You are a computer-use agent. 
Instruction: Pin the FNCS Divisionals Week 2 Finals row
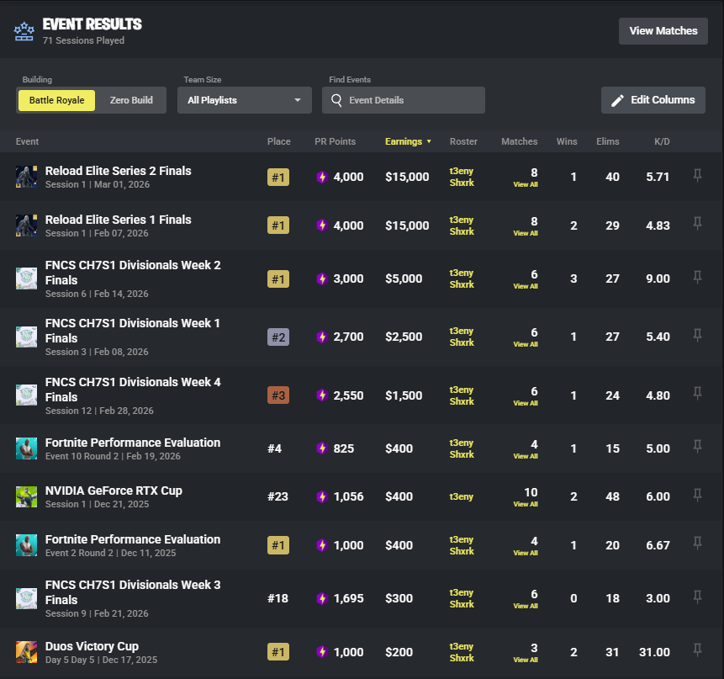coord(697,278)
